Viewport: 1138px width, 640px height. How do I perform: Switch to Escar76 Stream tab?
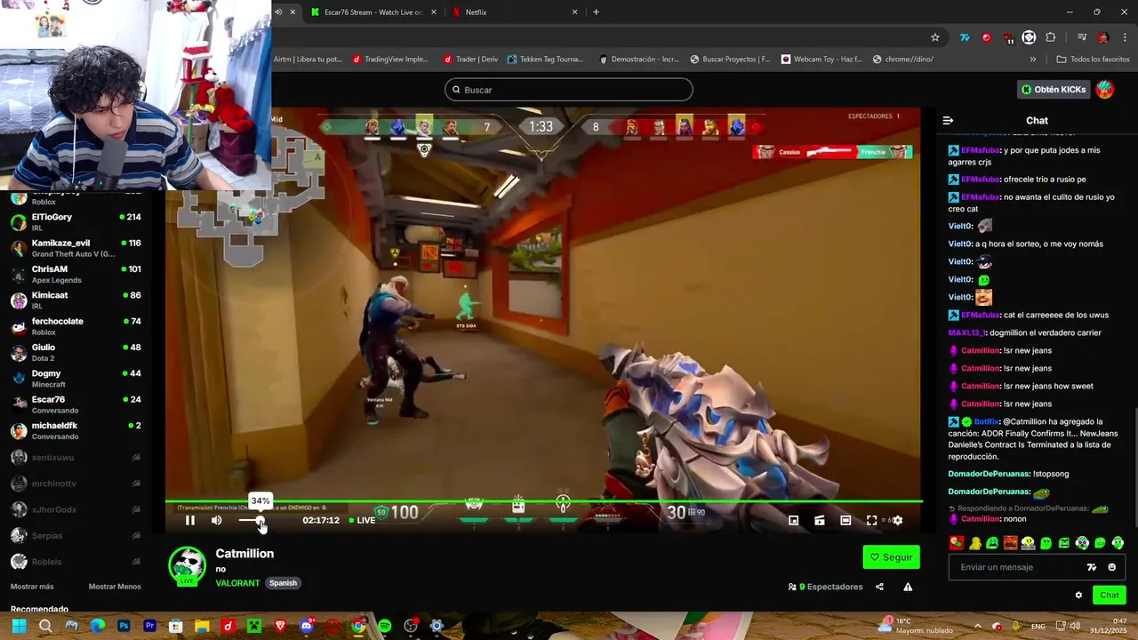(x=373, y=12)
